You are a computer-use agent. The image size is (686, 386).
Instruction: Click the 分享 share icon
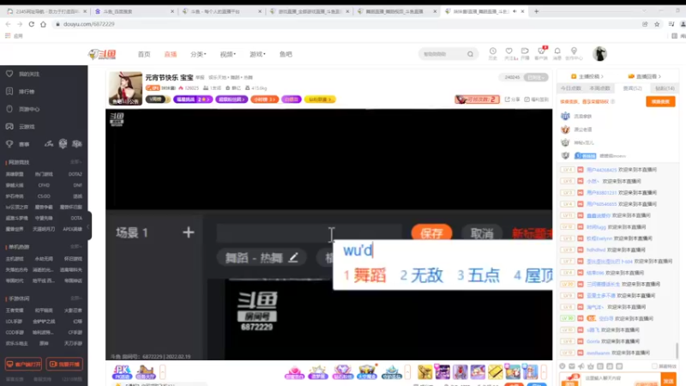click(512, 100)
